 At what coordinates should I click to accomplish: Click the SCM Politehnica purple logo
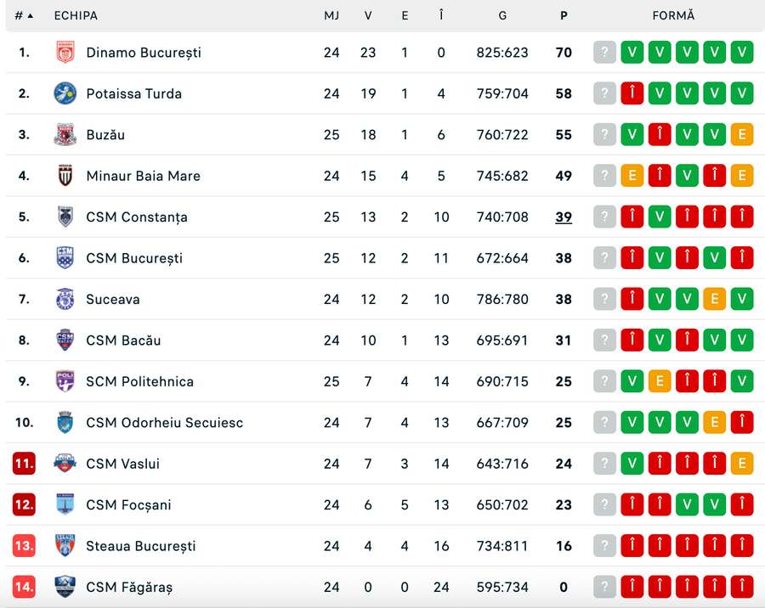(65, 381)
